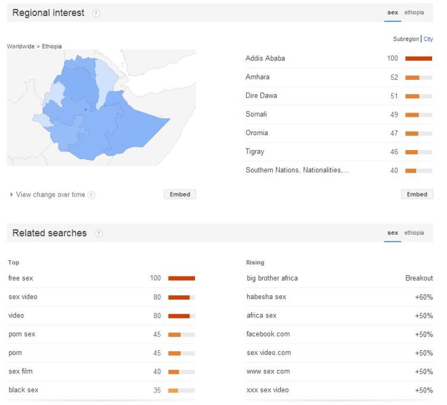Select 'sex' tab in Regional interest header
447x405 pixels.
pos(393,13)
